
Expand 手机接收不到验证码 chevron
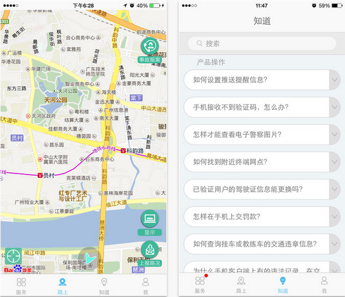click(x=335, y=107)
